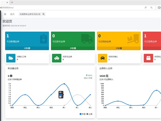161x121 pixels.
Task: Click the 周五 data point on waybill chart
Action: [x=25, y=95]
